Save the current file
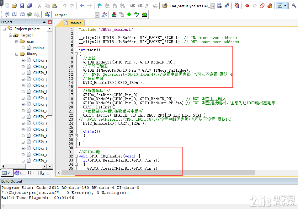 22,6
